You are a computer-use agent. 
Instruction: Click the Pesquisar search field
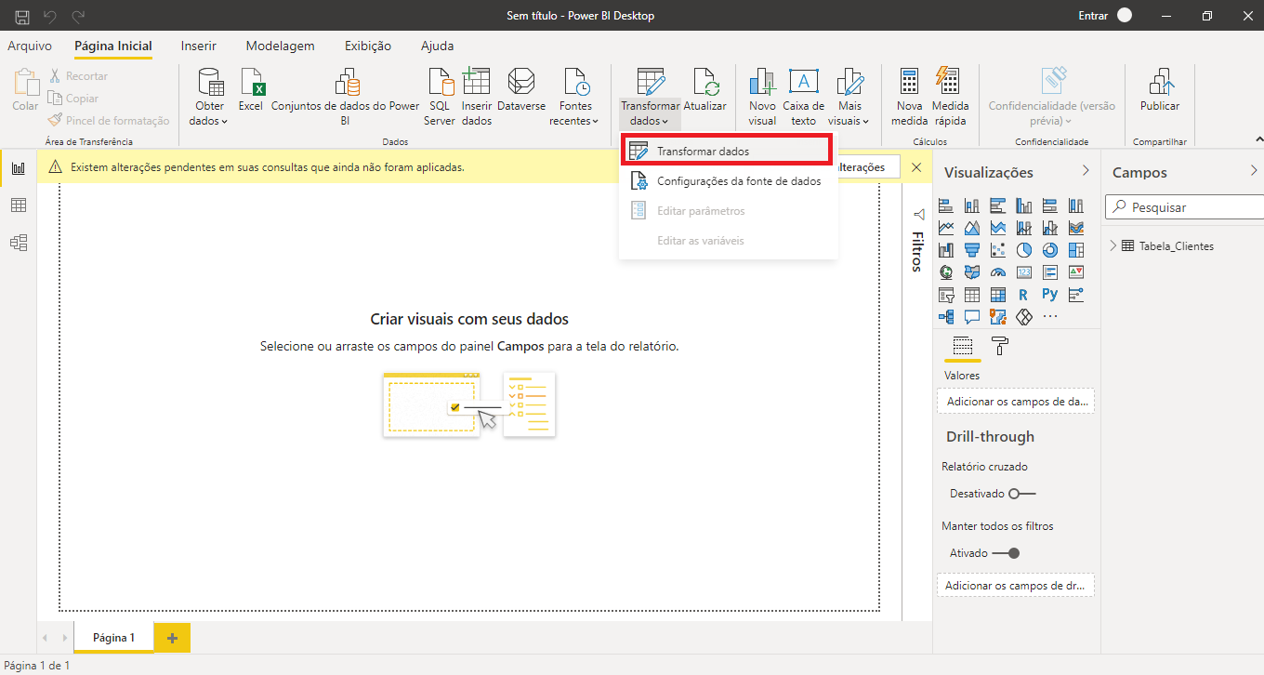[x=1183, y=207]
